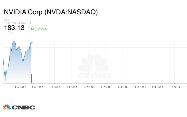Click the blue current-price marker on the chart line
Viewport: 187px width, 117px height.
pos(31,42)
